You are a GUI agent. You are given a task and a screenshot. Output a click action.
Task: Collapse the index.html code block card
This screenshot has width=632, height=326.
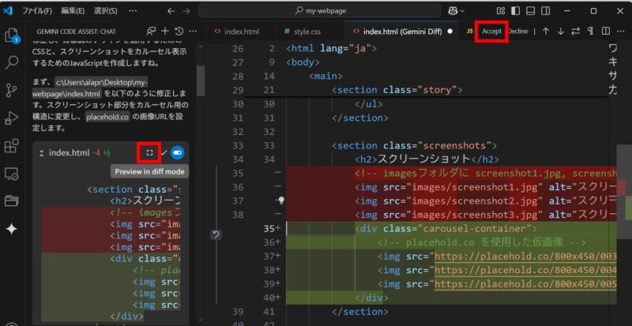[x=41, y=153]
